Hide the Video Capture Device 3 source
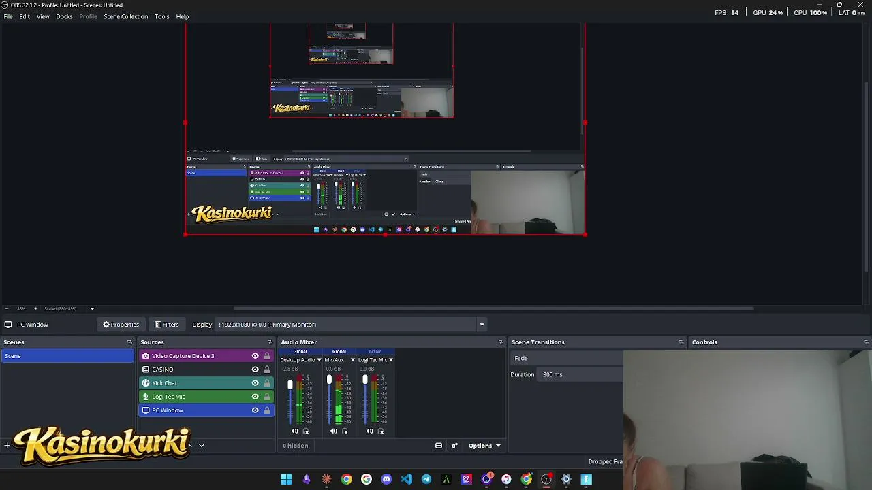872x490 pixels. click(255, 356)
